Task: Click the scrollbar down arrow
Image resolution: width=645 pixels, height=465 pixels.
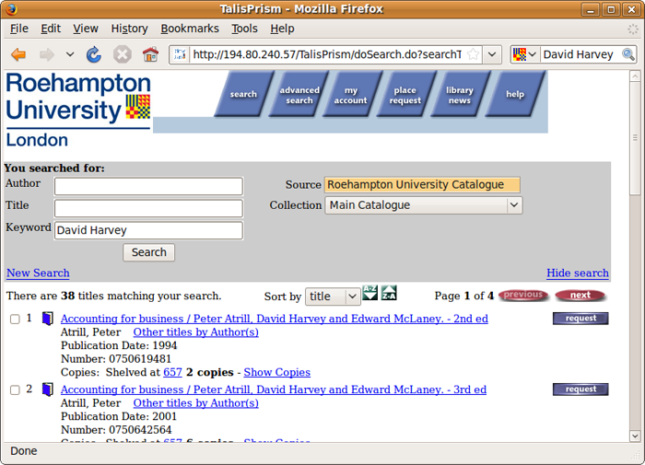Action: point(635,436)
